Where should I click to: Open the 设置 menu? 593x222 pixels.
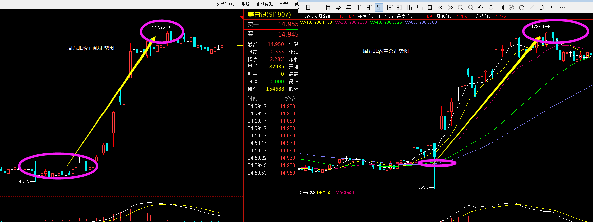[284, 4]
